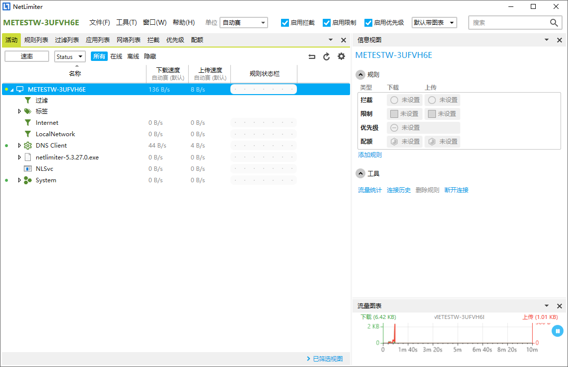Set 拦截 upload rule radio button
The height and width of the screenshot is (367, 568).
(x=432, y=100)
